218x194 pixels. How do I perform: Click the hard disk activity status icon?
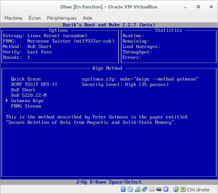click(x=123, y=189)
